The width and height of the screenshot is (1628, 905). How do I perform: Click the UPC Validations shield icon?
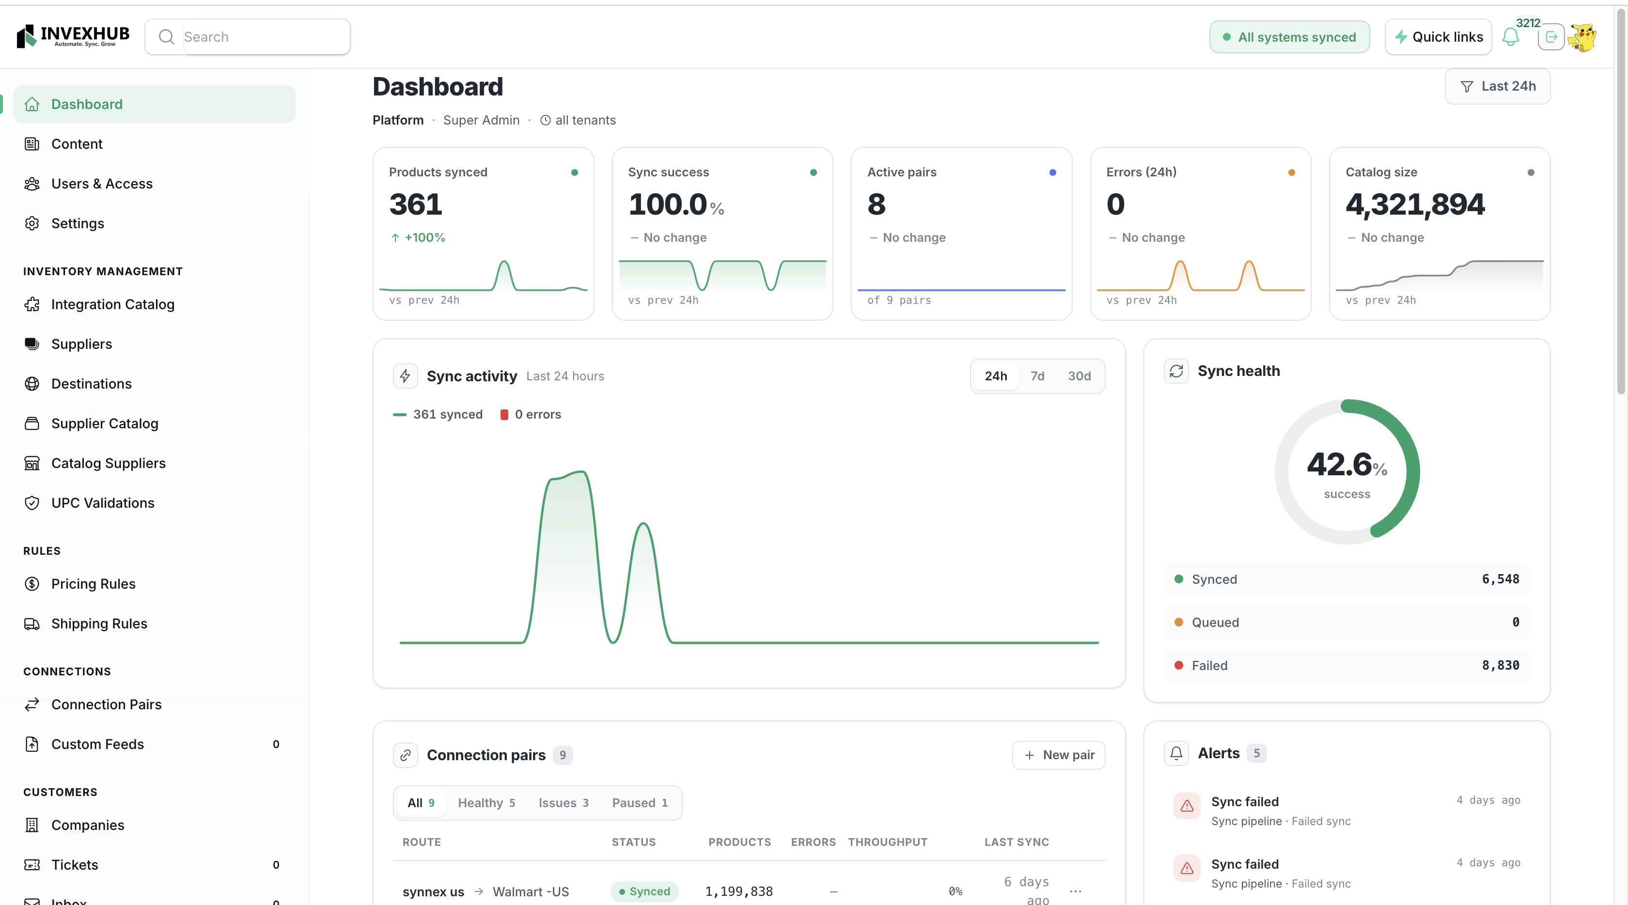pos(31,504)
